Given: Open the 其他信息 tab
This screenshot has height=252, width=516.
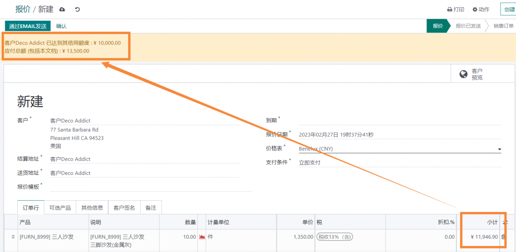Looking at the screenshot, I should 92,207.
